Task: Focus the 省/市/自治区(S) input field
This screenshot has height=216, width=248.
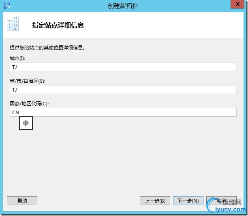Action: pyautogui.click(x=123, y=90)
